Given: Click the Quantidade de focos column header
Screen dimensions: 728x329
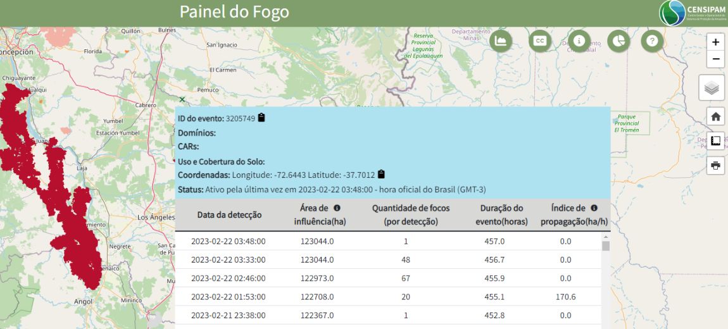Looking at the screenshot, I should click(411, 215).
